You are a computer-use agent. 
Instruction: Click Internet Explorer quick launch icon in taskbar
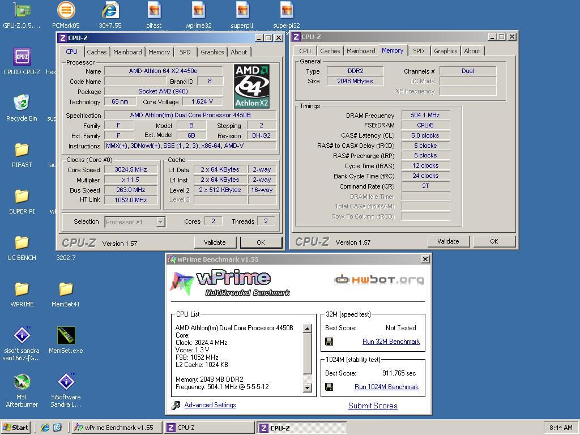coord(45,428)
